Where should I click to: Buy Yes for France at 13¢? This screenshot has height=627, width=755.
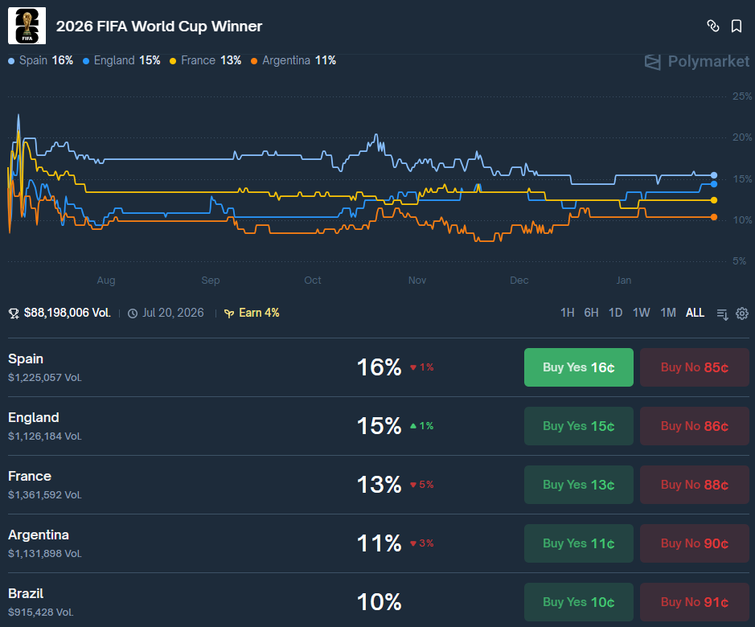578,485
